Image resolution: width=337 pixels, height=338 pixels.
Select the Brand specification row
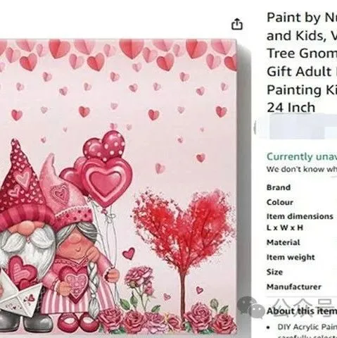(302, 187)
